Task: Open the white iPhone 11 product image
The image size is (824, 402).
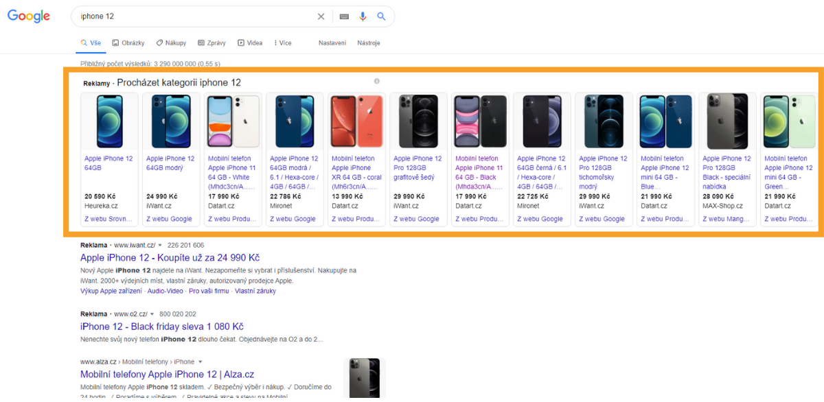Action: point(233,121)
